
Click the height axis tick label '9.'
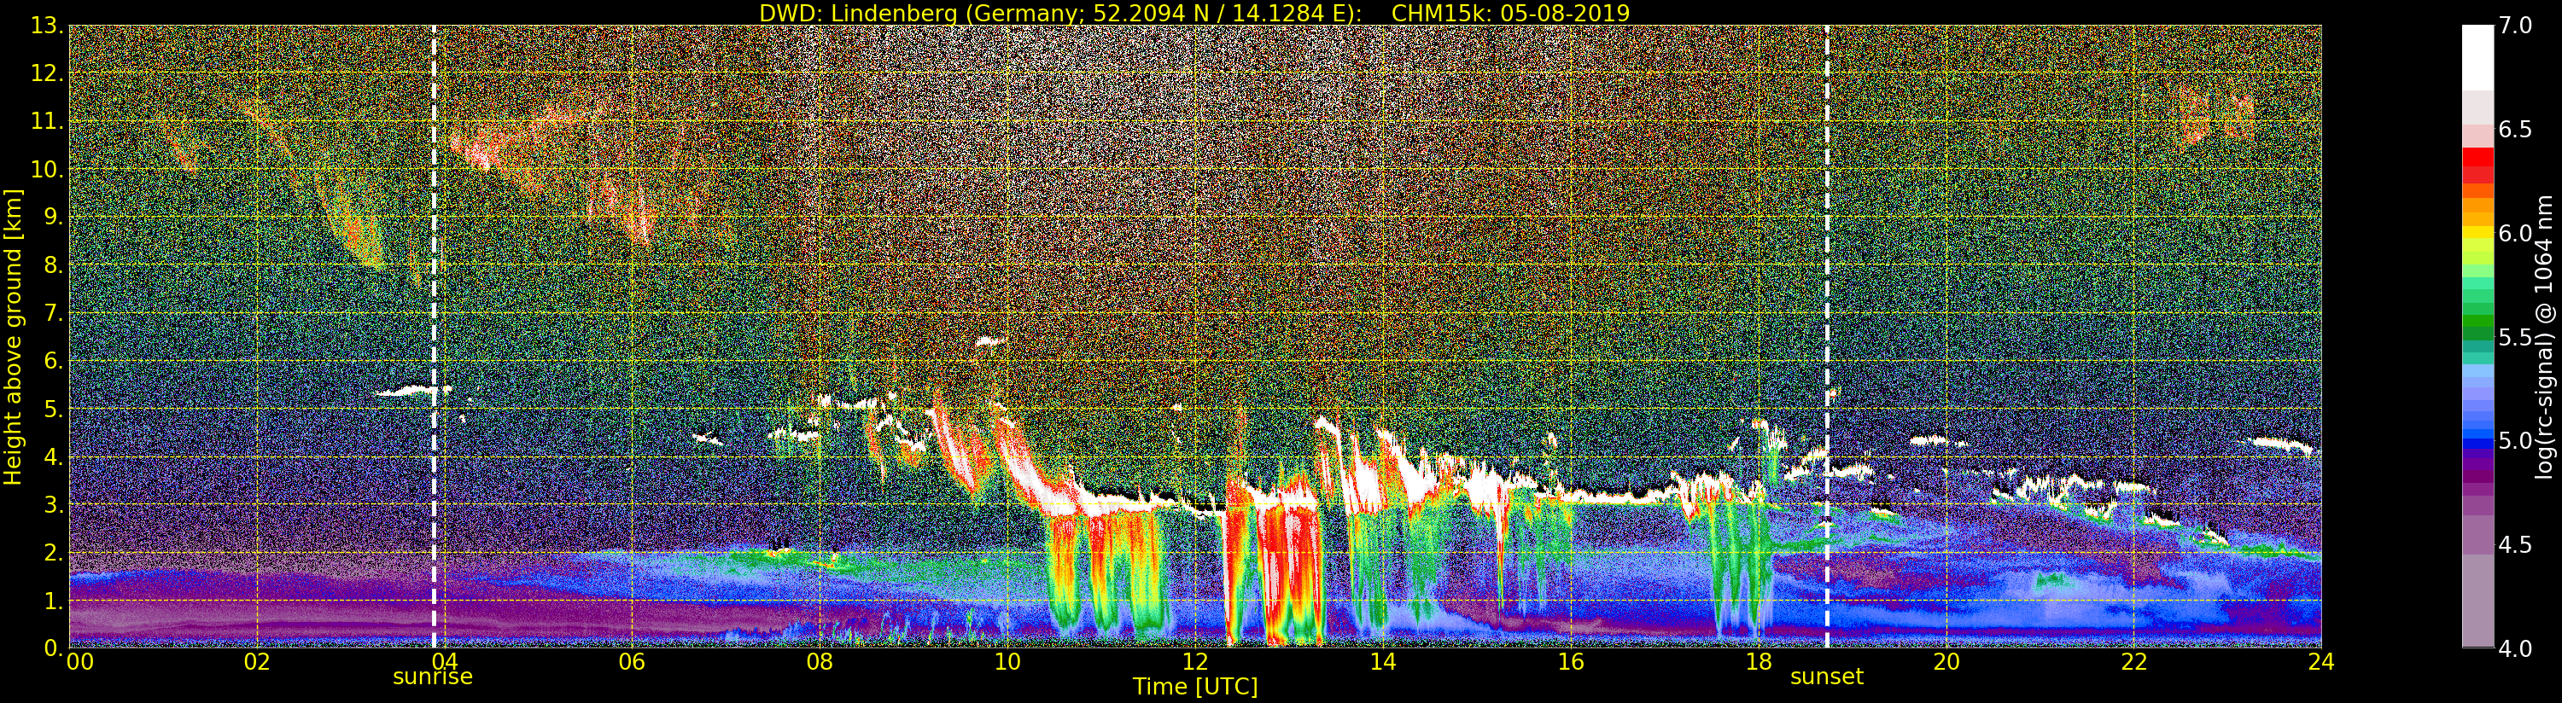point(54,217)
